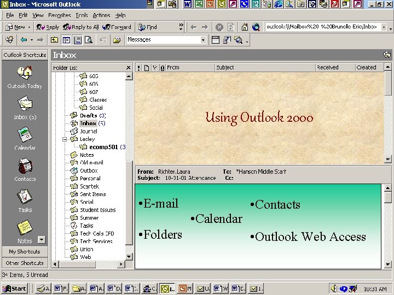Sort messages by Subject column
Image resolution: width=394 pixels, height=295 pixels.
click(x=265, y=68)
